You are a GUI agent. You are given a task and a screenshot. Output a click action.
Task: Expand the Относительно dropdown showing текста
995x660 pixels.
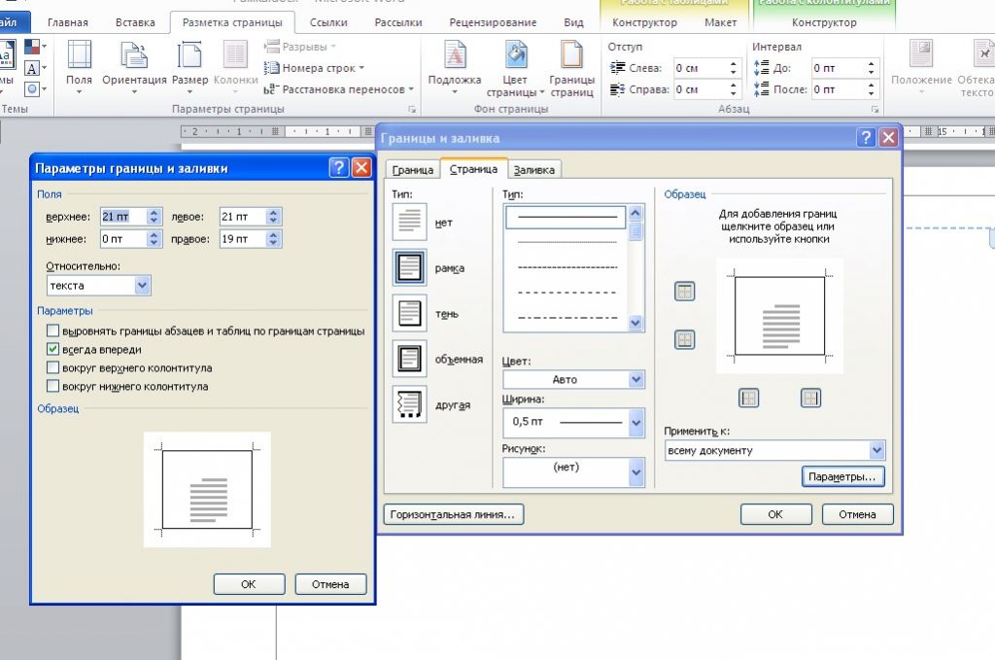143,286
